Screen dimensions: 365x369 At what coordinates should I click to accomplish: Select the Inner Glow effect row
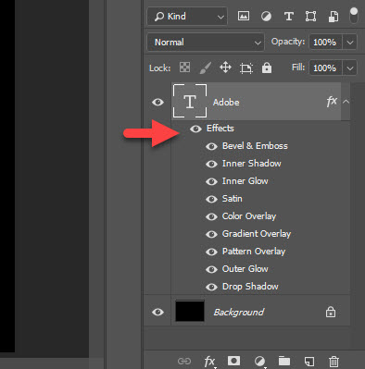(245, 181)
